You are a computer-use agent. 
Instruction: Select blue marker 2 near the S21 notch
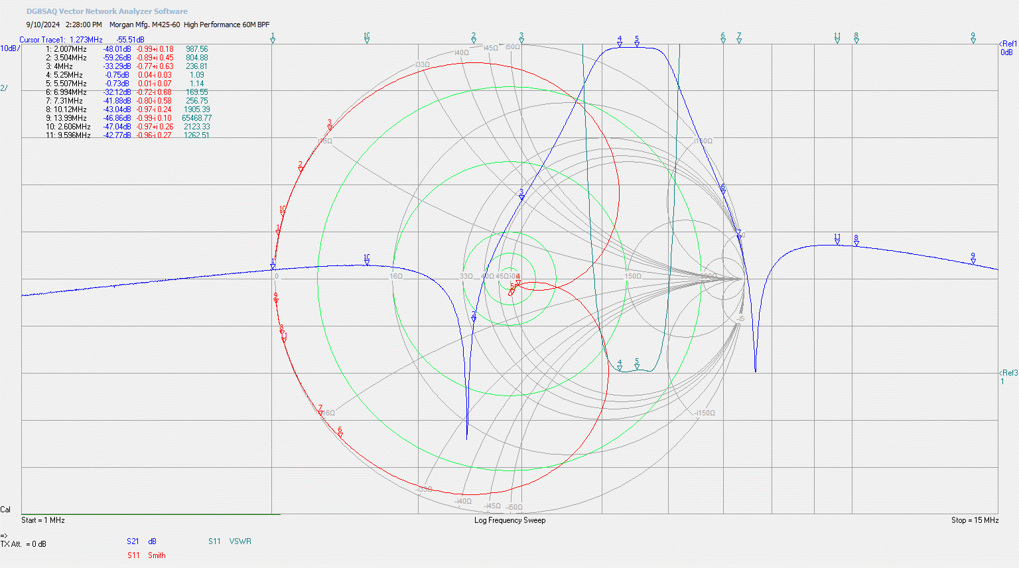coord(474,317)
